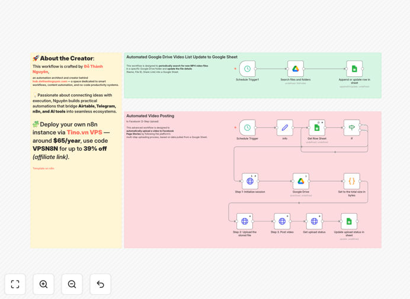The image size is (410, 299).
Task: Click the fit-to-view canvas button
Action: (x=15, y=284)
